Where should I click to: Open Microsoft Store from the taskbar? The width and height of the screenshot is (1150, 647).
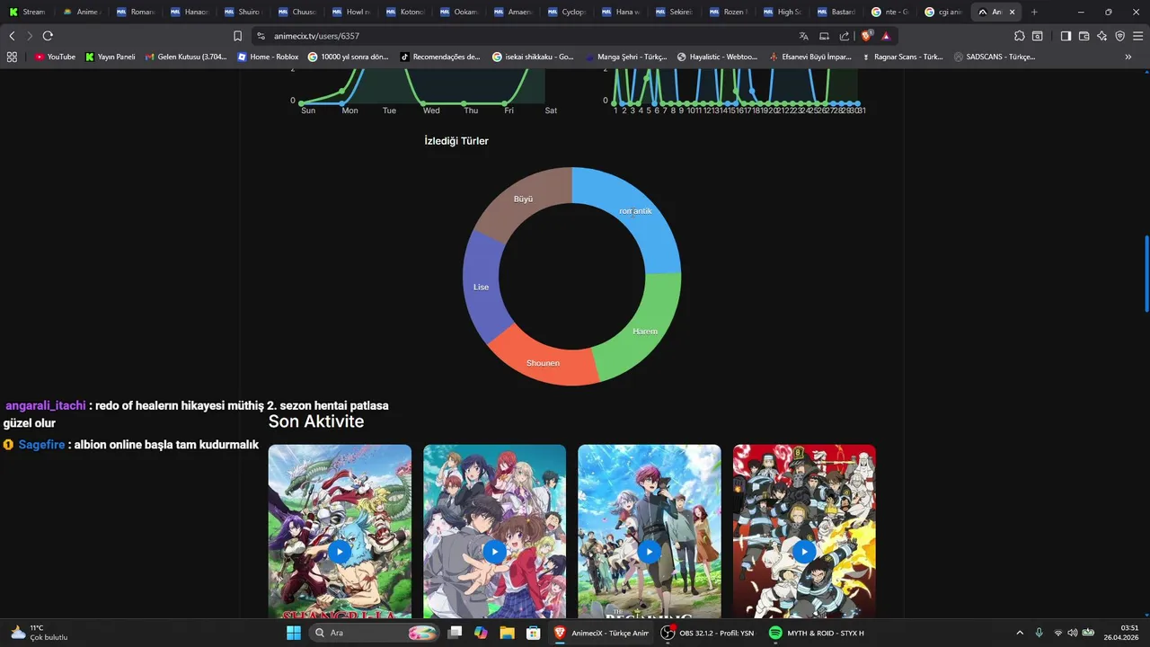point(533,633)
